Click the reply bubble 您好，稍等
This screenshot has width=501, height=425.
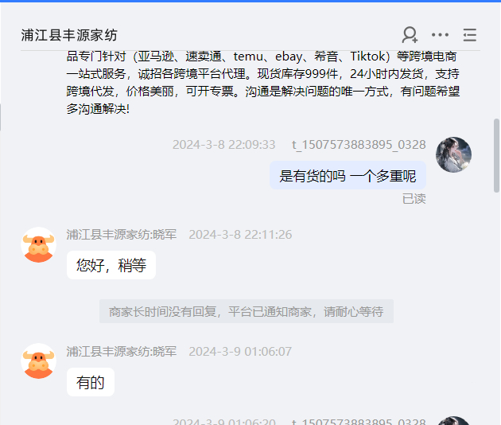coord(111,265)
